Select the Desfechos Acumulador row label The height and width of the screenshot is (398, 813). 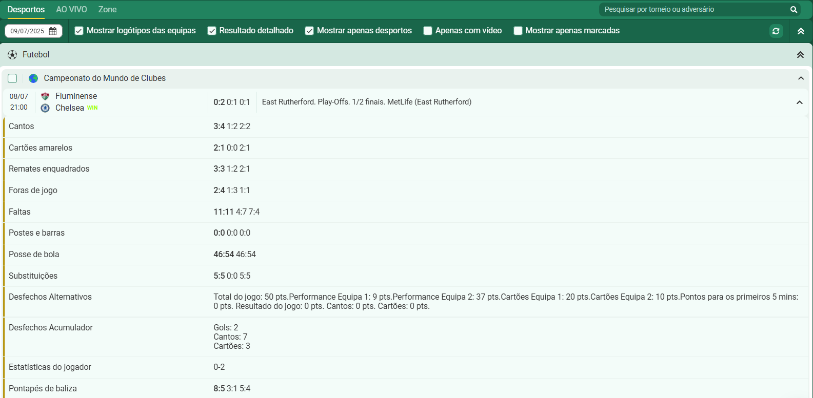(51, 328)
